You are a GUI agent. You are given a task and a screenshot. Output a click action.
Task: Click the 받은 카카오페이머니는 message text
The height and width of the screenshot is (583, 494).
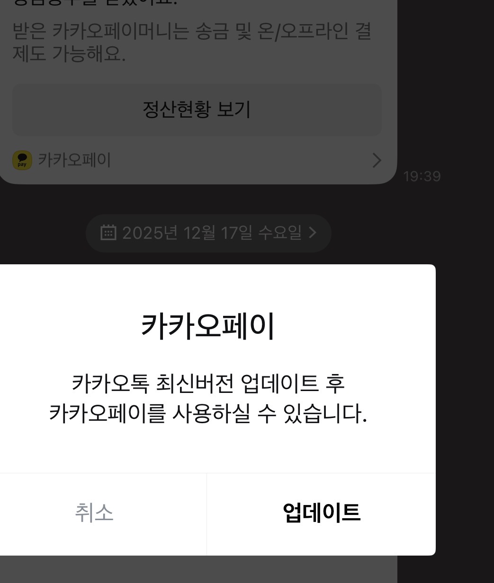(x=191, y=31)
